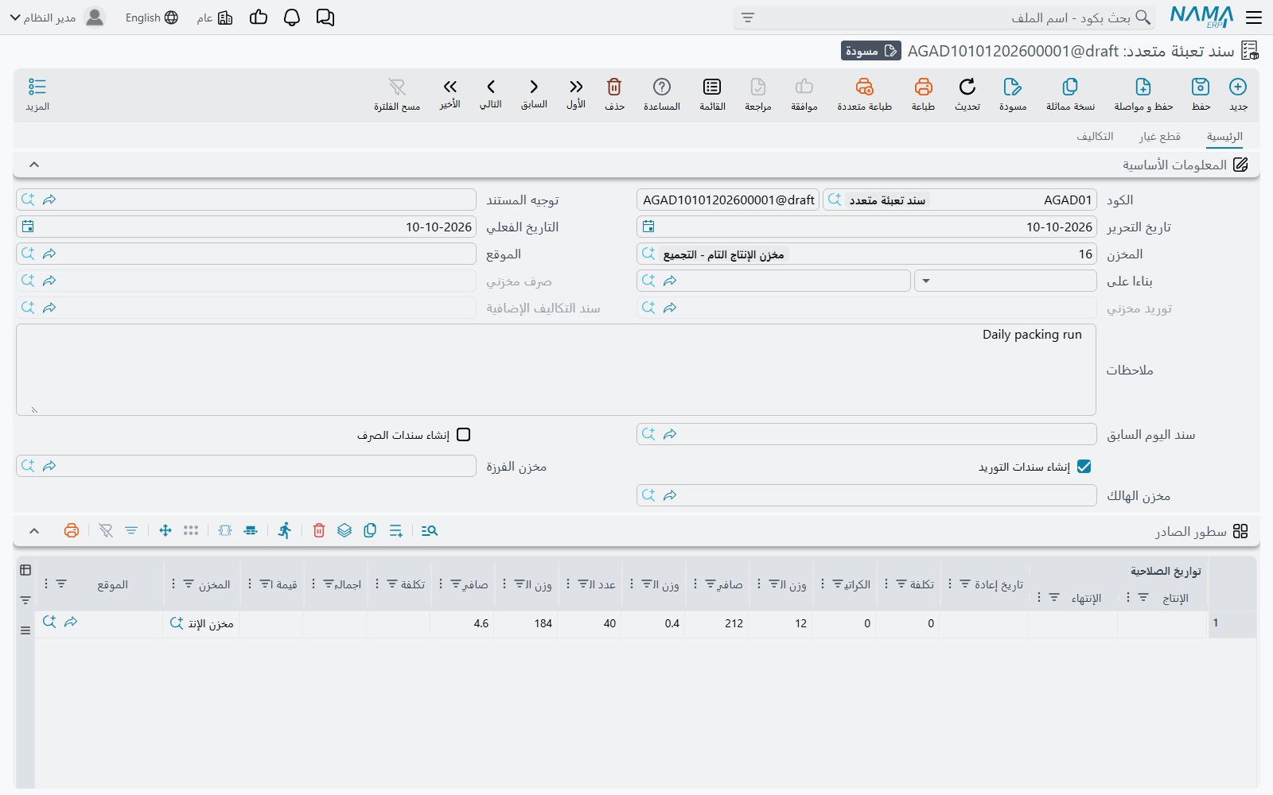Open the المخزن column three-dot menu
This screenshot has width=1273, height=795.
click(x=173, y=584)
